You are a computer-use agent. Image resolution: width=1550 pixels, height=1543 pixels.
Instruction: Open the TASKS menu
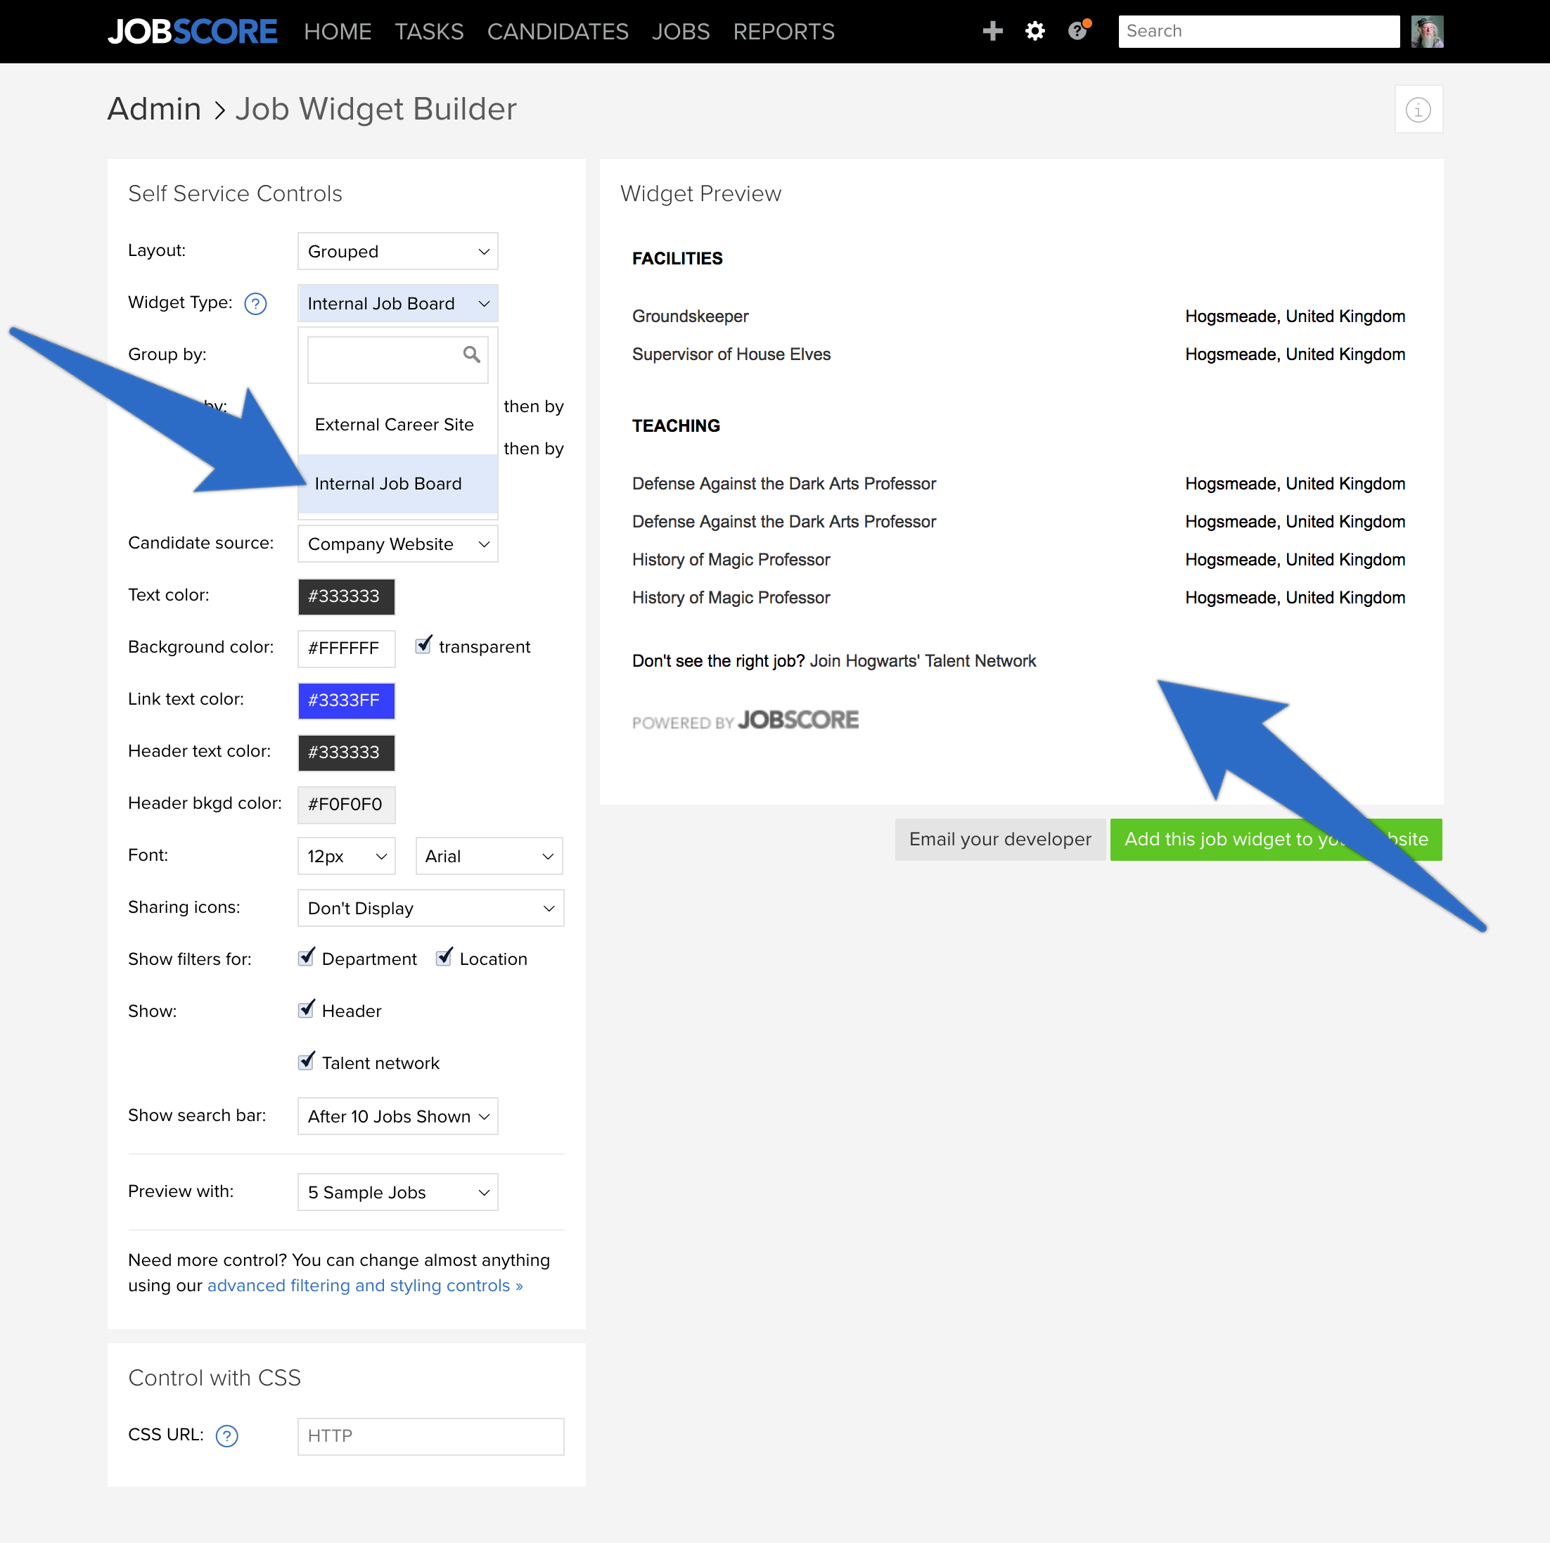click(429, 31)
